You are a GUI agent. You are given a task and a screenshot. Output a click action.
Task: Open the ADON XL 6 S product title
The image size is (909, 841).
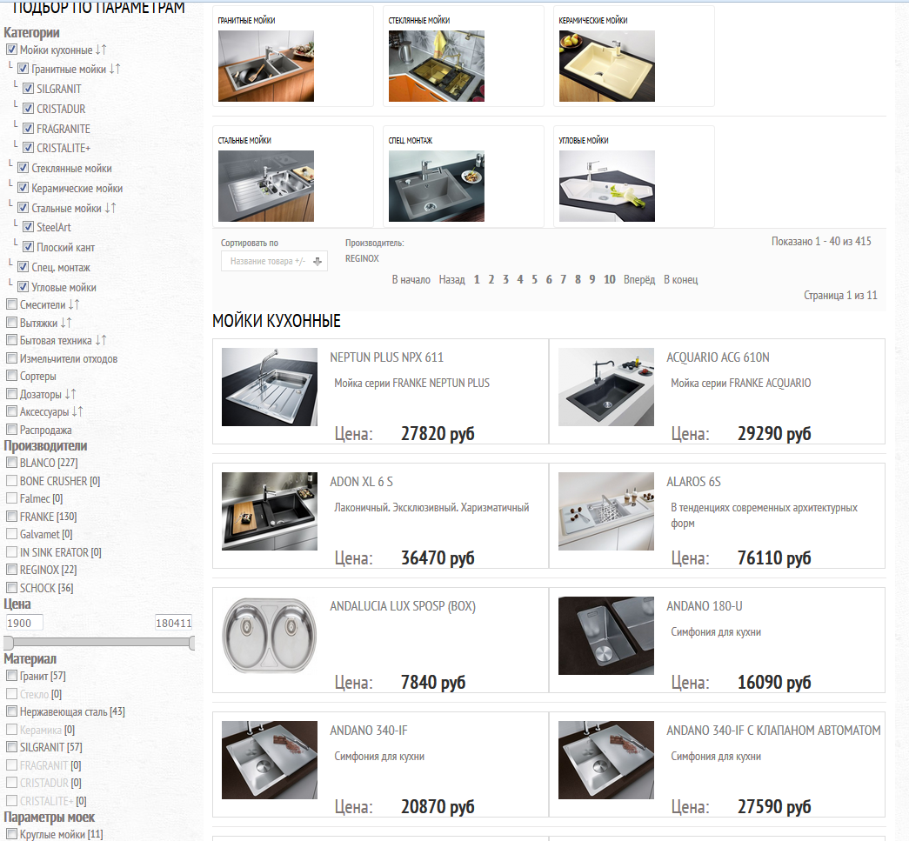click(361, 482)
